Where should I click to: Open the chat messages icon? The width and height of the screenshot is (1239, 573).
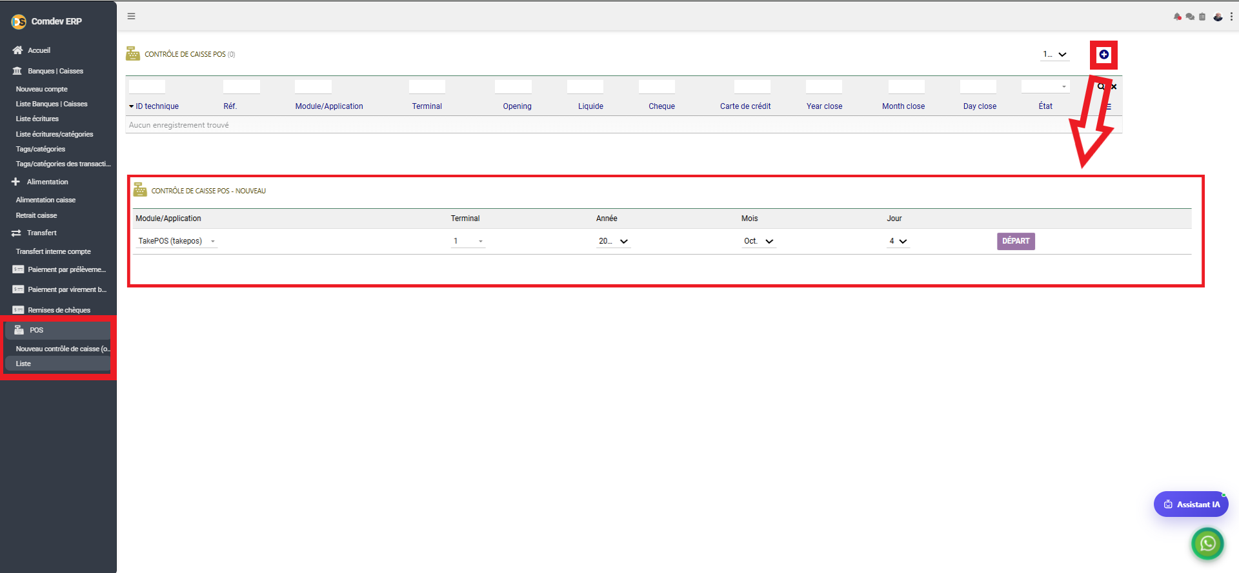[x=1190, y=17]
